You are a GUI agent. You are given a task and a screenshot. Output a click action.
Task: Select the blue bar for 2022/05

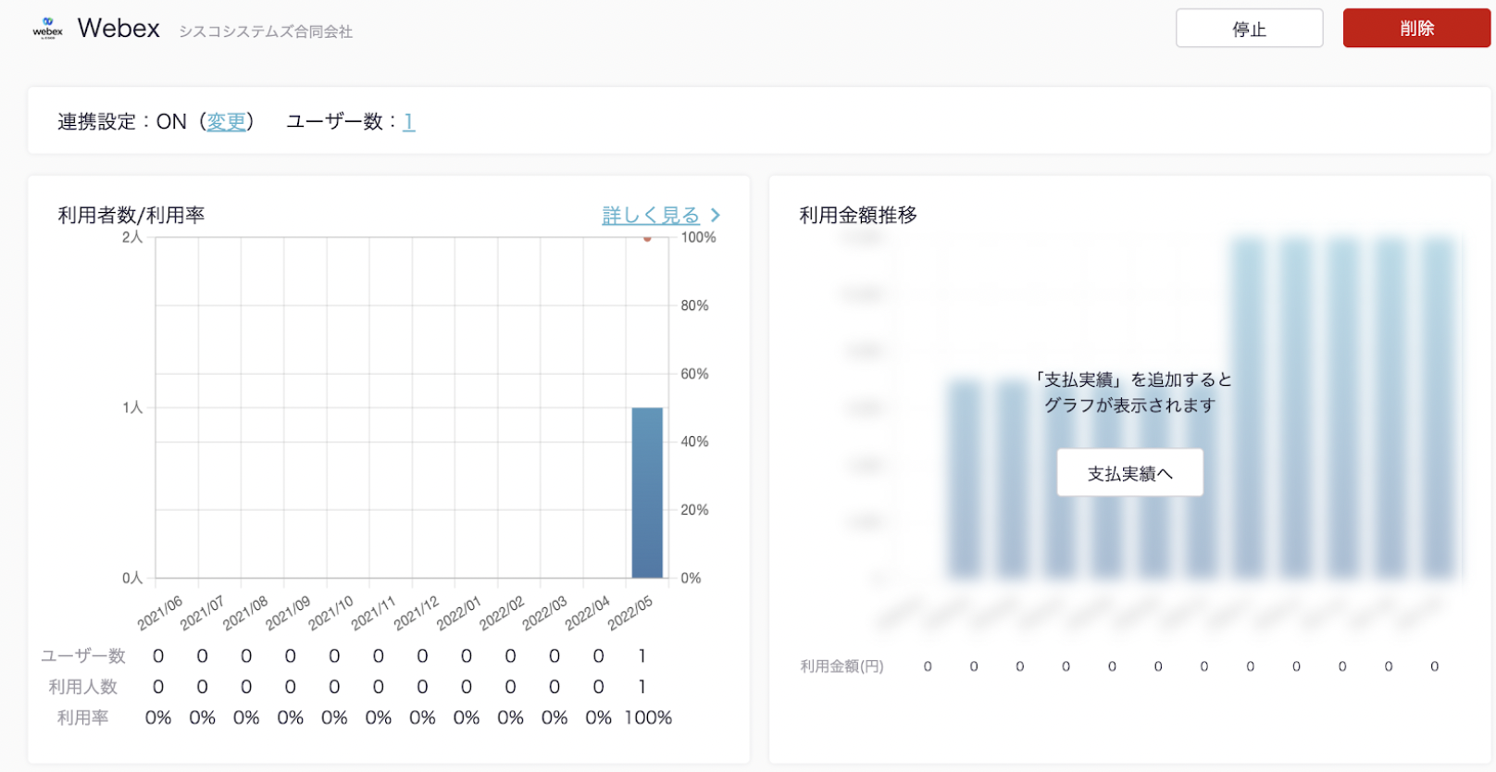(x=647, y=492)
